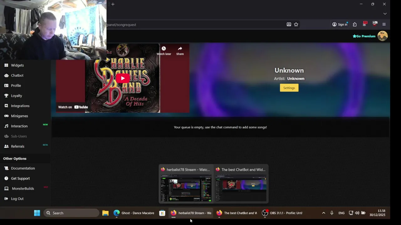Open the Firefox hamburger application menu

384,24
